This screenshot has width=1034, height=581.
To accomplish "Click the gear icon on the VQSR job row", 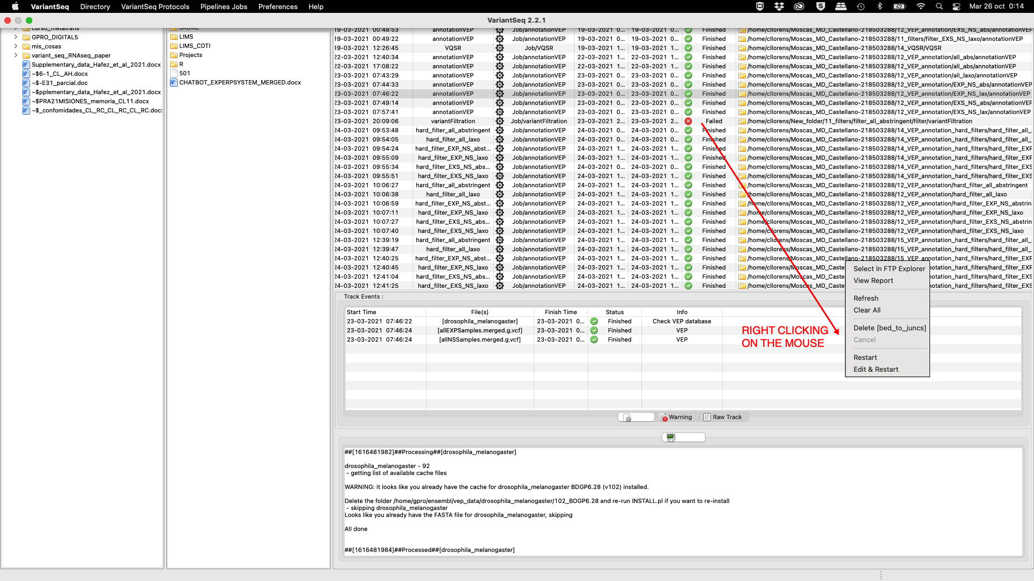I will pos(500,48).
